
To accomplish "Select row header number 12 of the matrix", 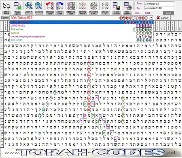I will point(2,98).
